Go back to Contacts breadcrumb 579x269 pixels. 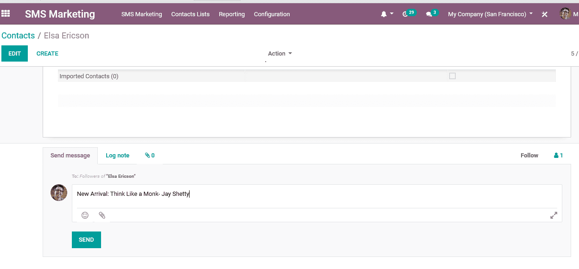18,36
